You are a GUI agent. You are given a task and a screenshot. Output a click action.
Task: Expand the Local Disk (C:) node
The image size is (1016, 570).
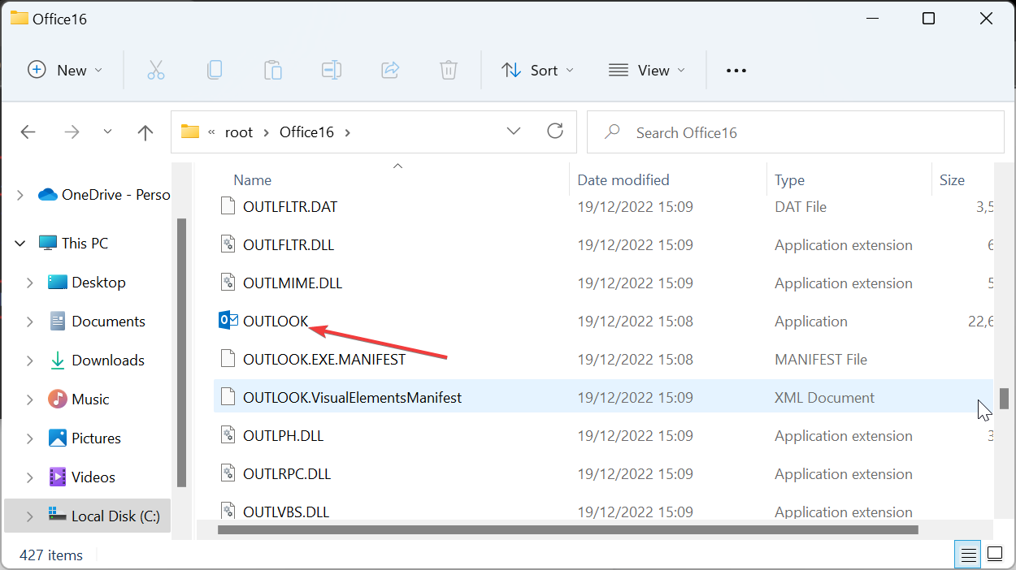30,516
